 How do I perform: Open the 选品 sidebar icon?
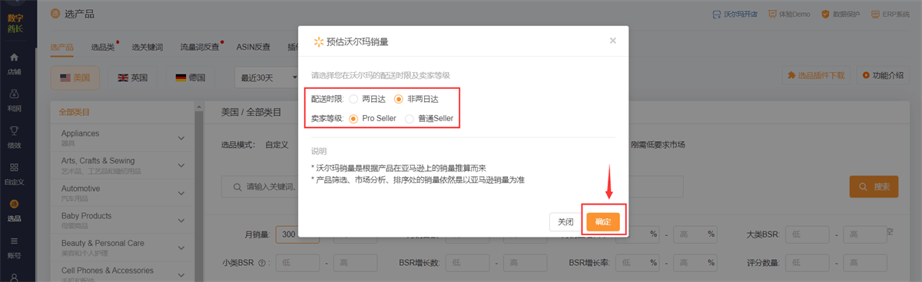(x=15, y=203)
